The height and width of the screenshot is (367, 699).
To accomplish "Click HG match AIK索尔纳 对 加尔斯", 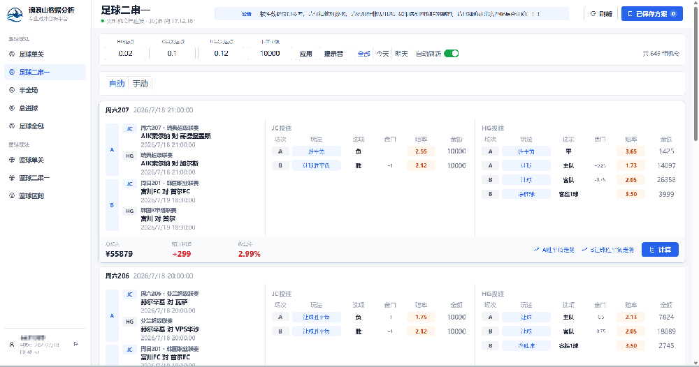I will (169, 163).
